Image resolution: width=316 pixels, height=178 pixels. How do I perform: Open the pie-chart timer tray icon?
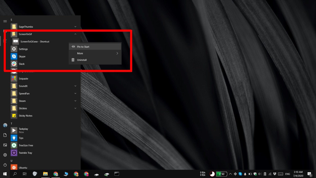tap(212, 174)
